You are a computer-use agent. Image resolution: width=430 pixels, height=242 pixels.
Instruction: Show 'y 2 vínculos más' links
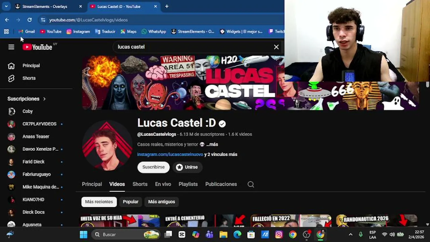pos(221,154)
